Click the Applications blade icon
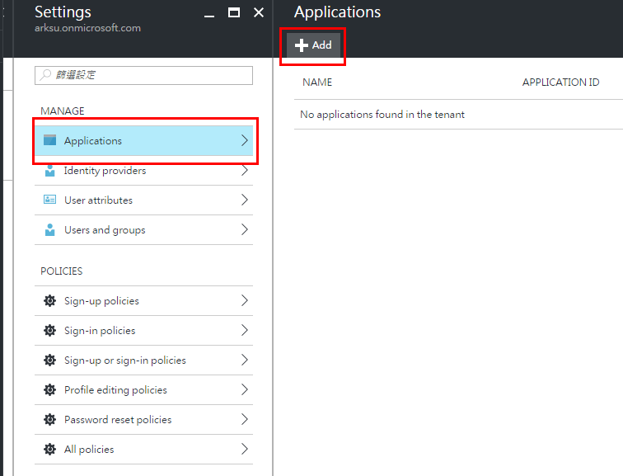 (49, 141)
